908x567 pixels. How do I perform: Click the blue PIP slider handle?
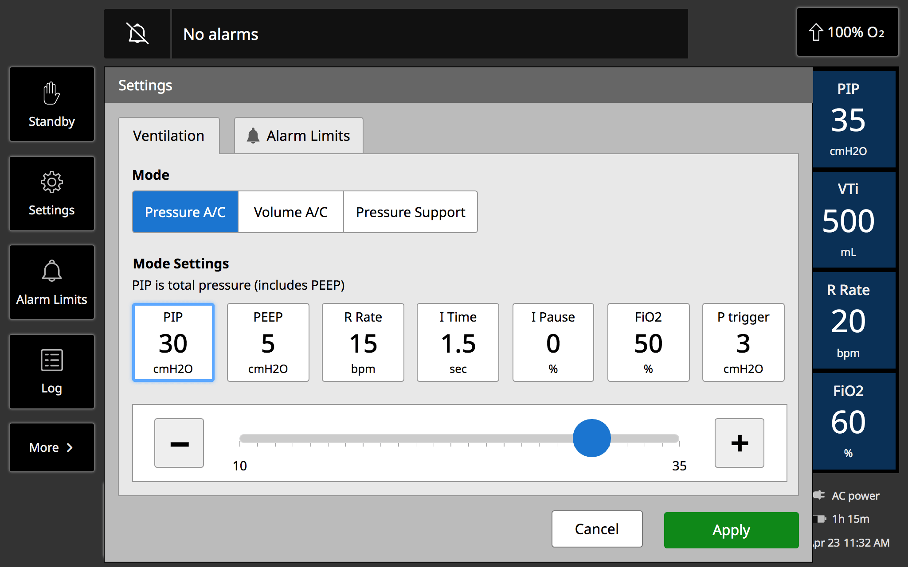coord(591,438)
